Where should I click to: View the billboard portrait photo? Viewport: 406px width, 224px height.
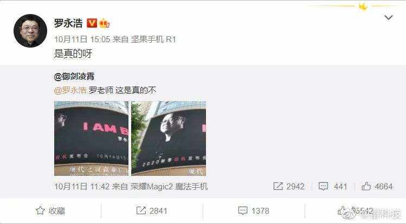pyautogui.click(x=169, y=139)
